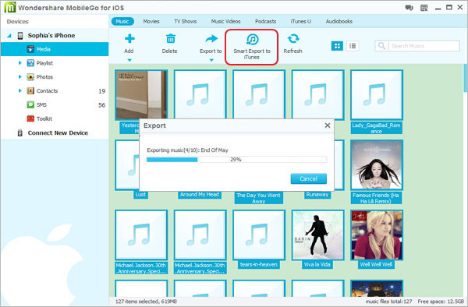The height and width of the screenshot is (307, 468).
Task: Switch to the Movies tab
Action: coord(151,22)
